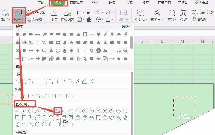215x135 pixels.
Task: Open the bar chart dropdown
Action: 90,12
